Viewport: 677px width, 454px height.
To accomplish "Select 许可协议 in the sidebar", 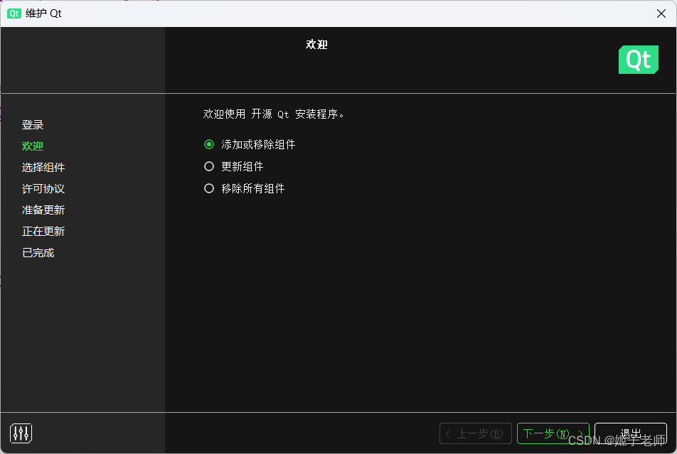I will tap(43, 188).
